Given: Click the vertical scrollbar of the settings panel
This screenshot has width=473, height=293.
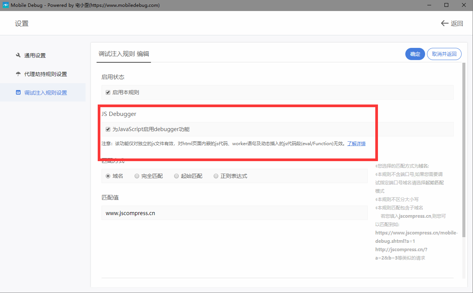Looking at the screenshot, I should coord(464,150).
